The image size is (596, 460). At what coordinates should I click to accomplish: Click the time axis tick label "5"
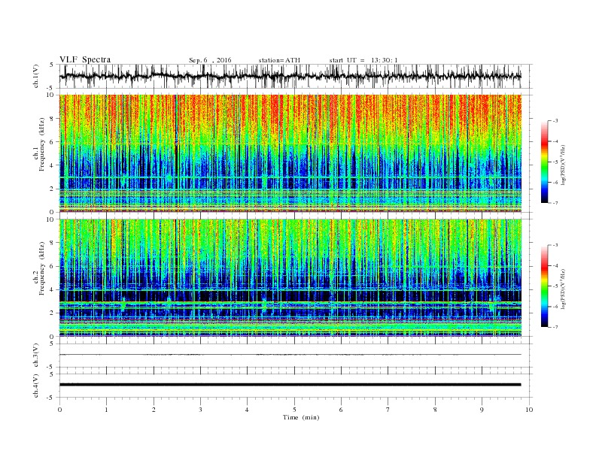point(294,410)
